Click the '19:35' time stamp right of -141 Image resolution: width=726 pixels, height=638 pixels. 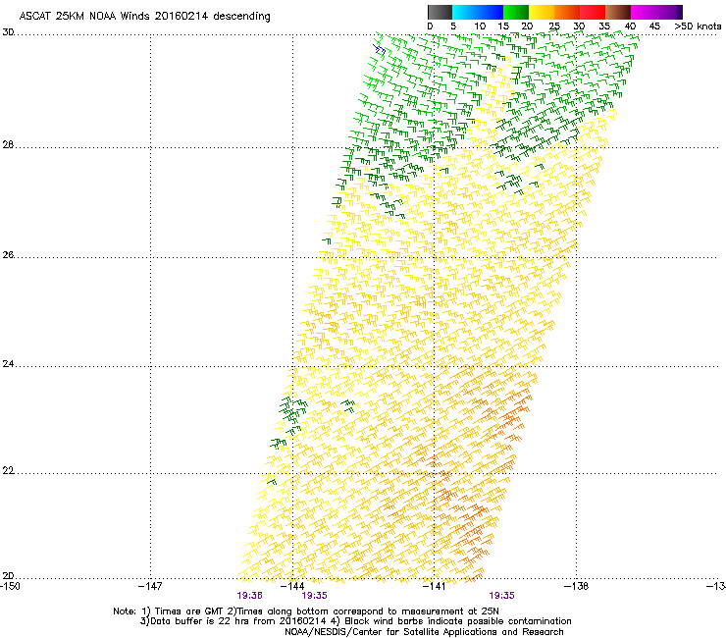(x=502, y=596)
